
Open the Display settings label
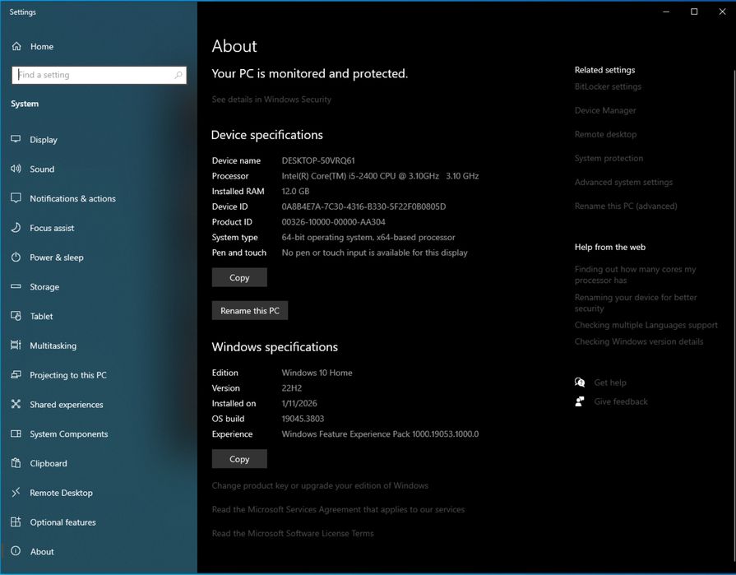[x=44, y=140]
